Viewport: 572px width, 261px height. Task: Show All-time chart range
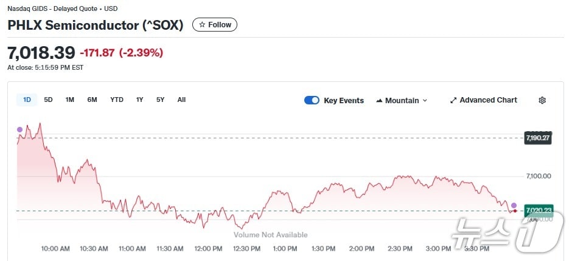pos(181,100)
